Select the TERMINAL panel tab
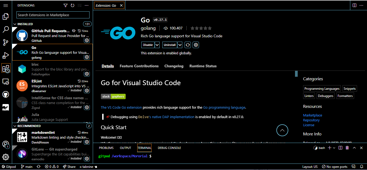This screenshot has height=170, width=367. [x=144, y=148]
